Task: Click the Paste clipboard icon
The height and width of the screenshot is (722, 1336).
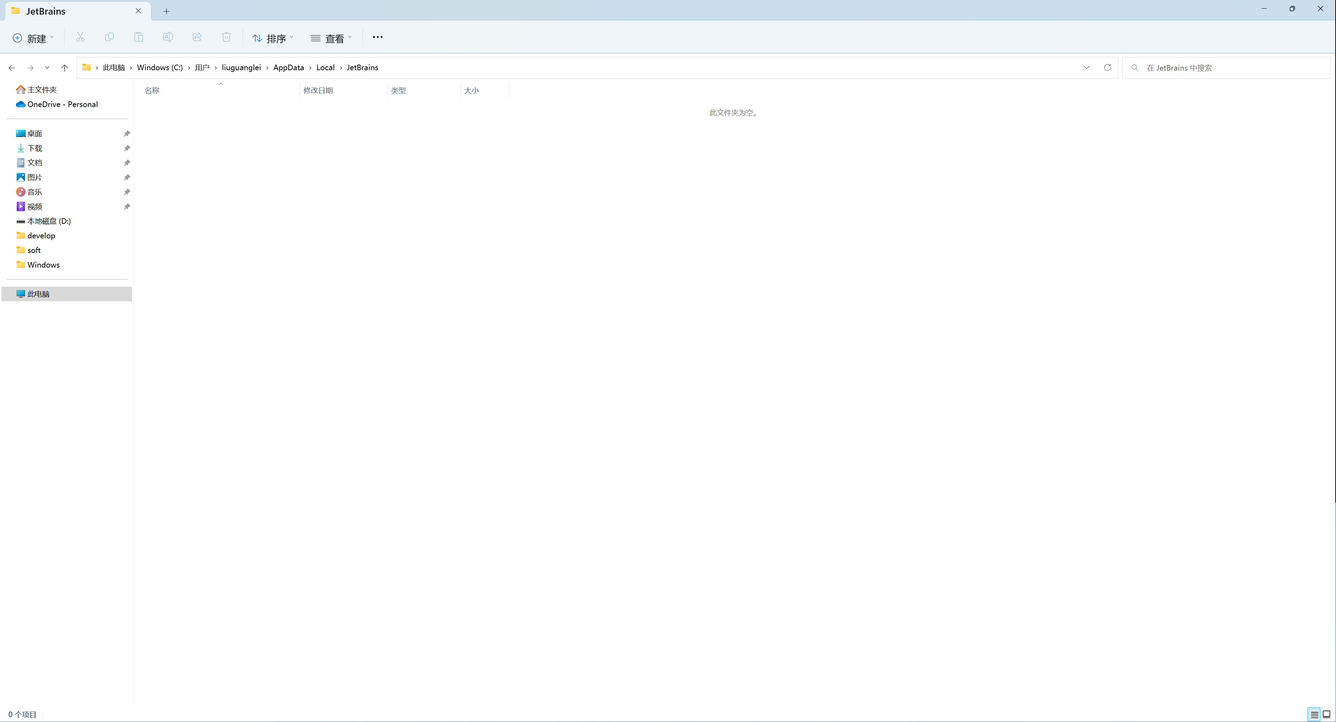Action: click(138, 37)
